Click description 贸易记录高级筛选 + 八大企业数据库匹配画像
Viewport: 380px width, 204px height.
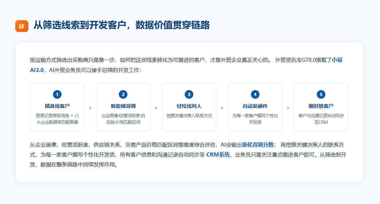[x=57, y=119]
